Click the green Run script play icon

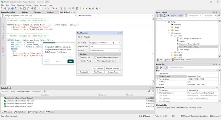pos(86,9)
